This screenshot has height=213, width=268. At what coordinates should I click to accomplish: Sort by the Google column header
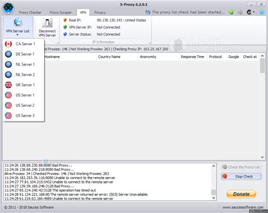pyautogui.click(x=234, y=56)
